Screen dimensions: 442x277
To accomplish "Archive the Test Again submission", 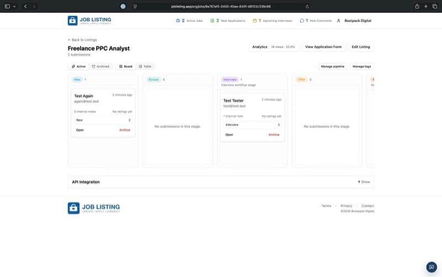I will coord(125,130).
